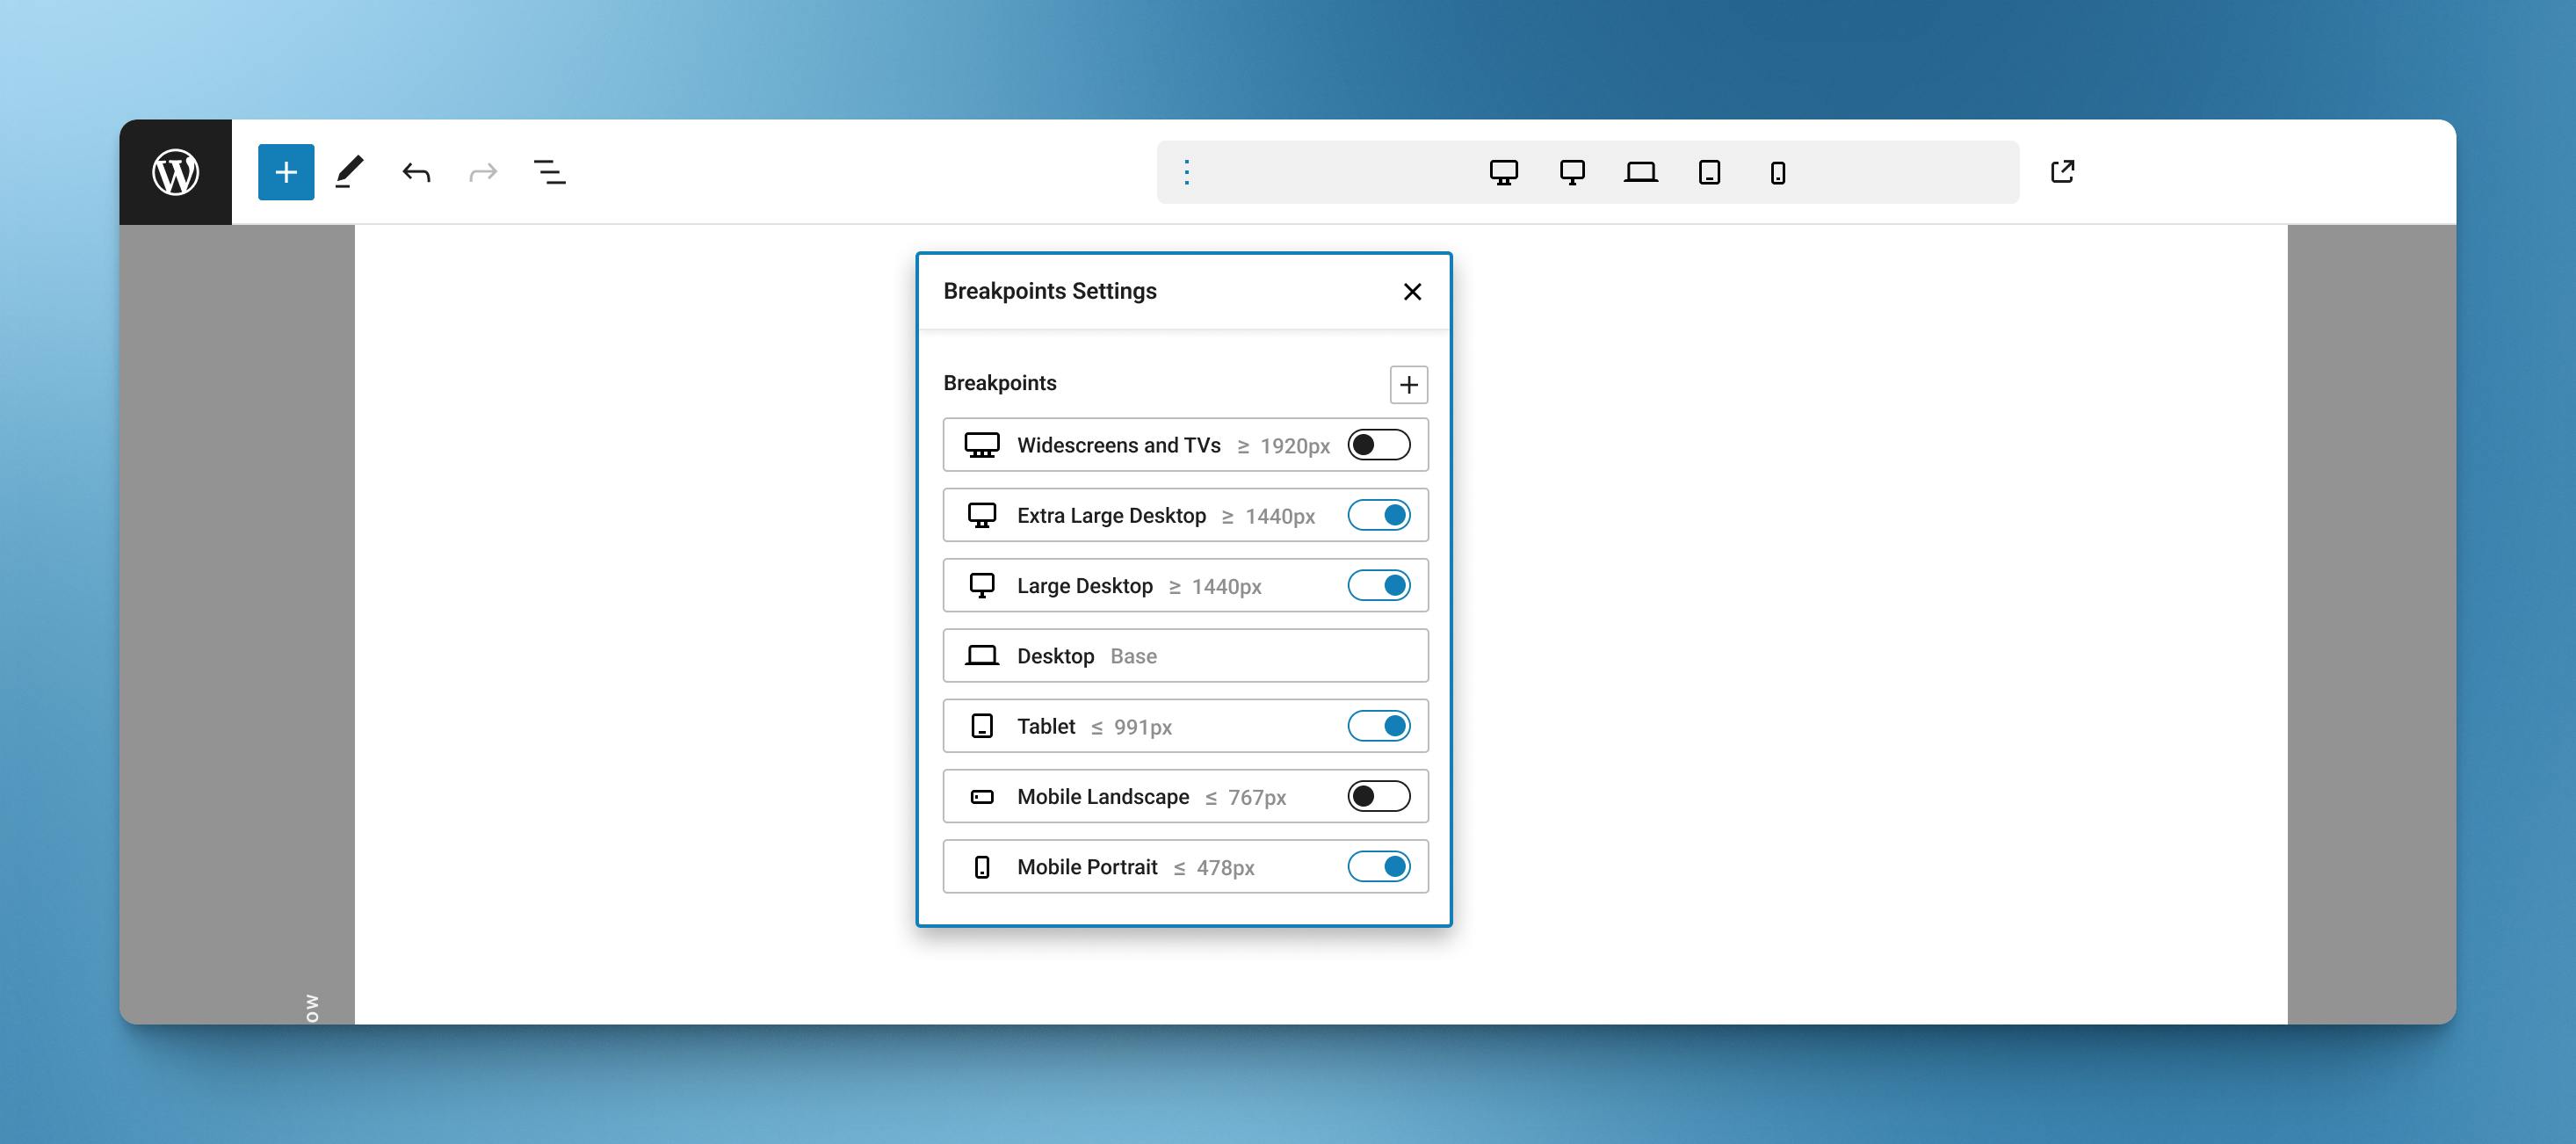Click the Extra Large Desktop row icon

981,515
